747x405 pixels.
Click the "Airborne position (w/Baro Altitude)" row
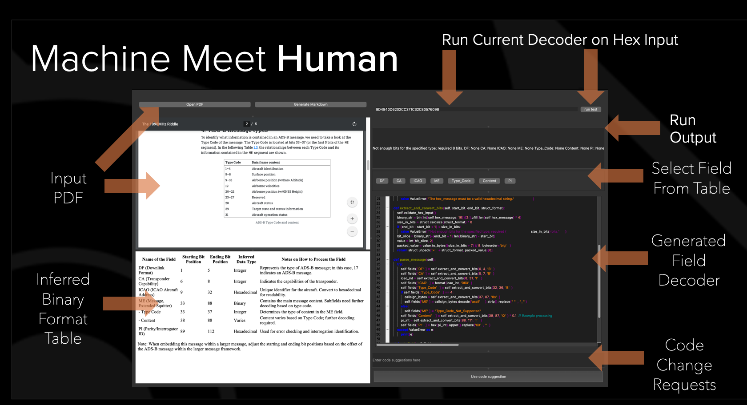(x=277, y=180)
